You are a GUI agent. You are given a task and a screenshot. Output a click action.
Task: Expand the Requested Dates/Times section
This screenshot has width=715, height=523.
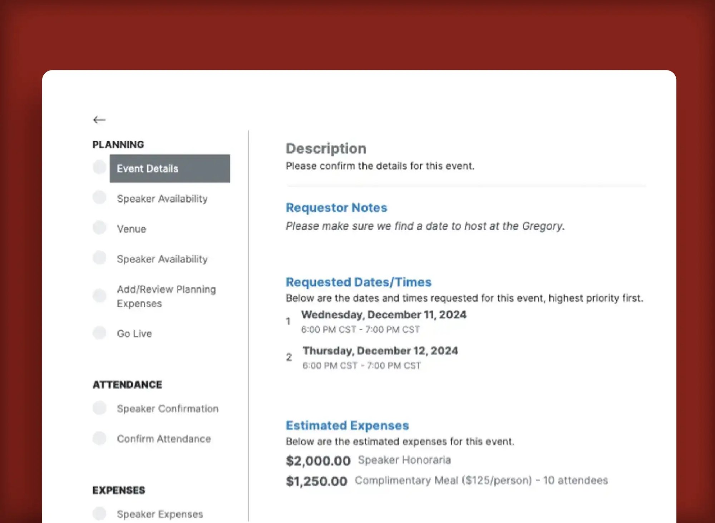click(359, 282)
